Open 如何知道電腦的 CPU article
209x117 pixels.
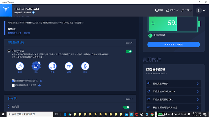174,99
